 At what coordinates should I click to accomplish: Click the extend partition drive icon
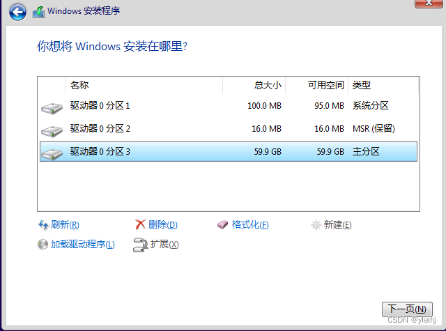(140, 245)
